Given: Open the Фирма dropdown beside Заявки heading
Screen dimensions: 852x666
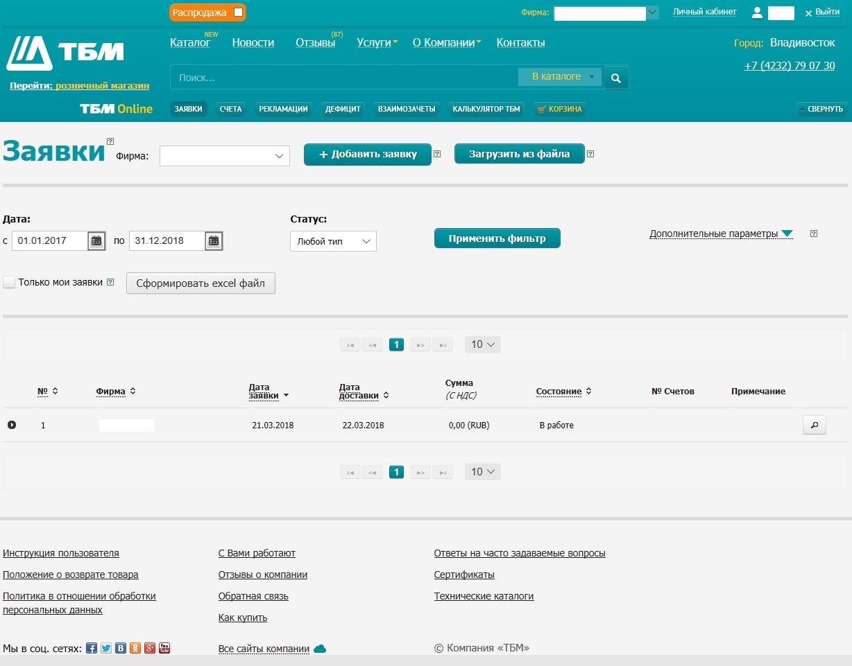Looking at the screenshot, I should tap(225, 156).
